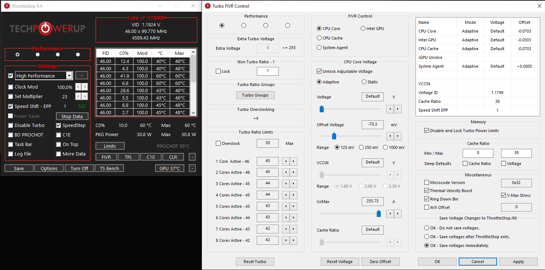Click Zero Offset

pyautogui.click(x=380, y=262)
